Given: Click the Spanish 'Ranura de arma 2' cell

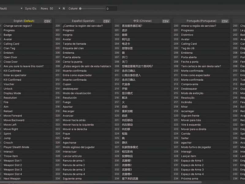Looking at the screenshot, I should click(x=87, y=165).
